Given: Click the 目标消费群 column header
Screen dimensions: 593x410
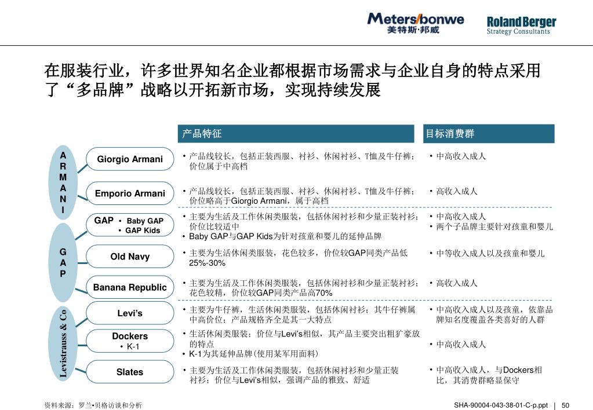Looking at the screenshot, I should [489, 134].
